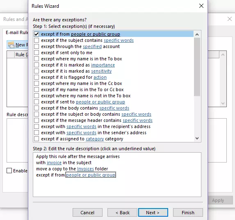Check 'except where my name is not in the To box'
This screenshot has height=220, width=235.
tap(37, 96)
